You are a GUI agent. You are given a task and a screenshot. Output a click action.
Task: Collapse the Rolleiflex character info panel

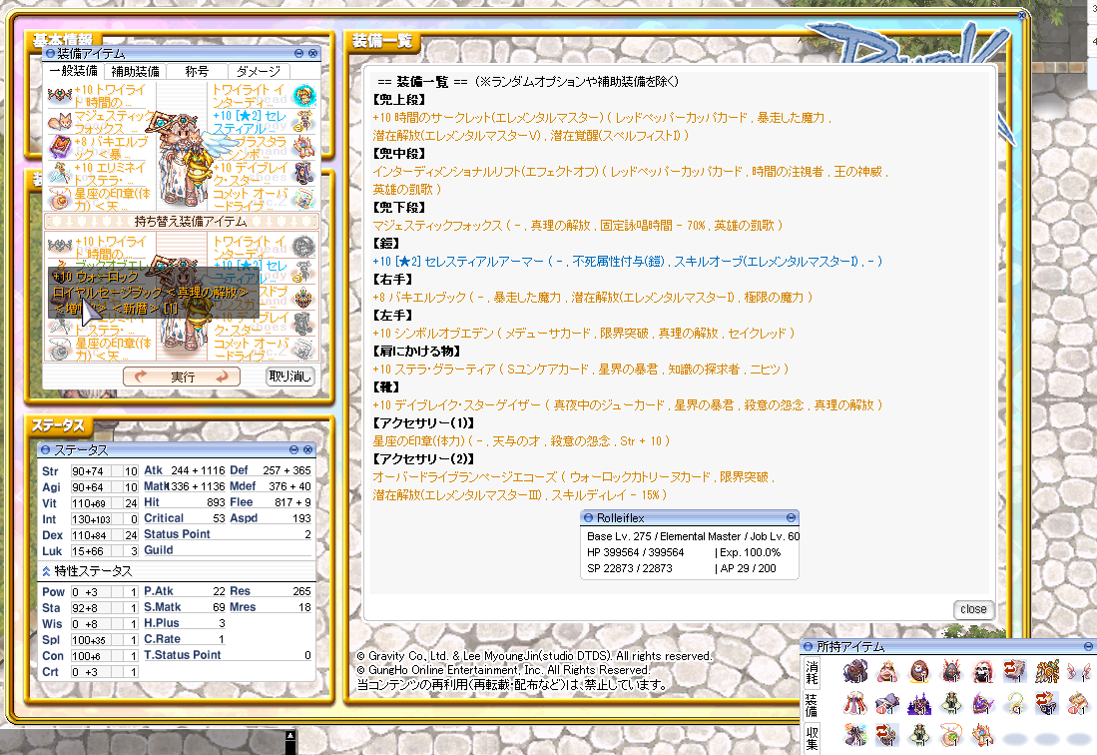pyautogui.click(x=791, y=517)
